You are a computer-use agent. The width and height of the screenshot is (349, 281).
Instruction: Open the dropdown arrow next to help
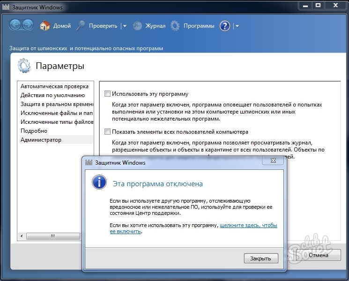[x=237, y=26]
